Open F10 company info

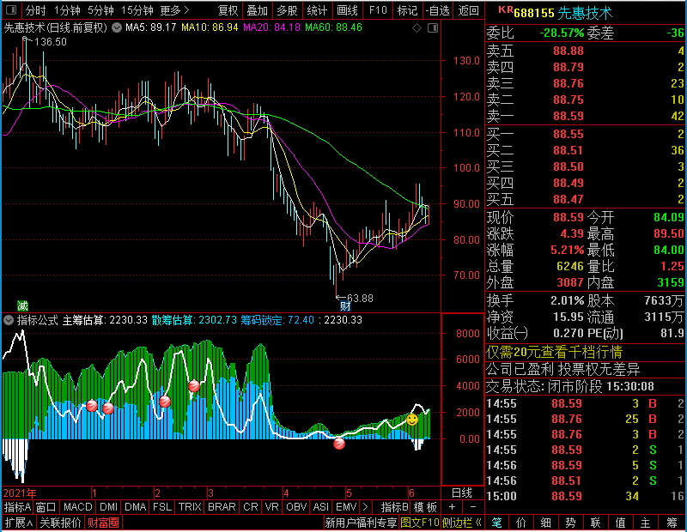click(378, 10)
